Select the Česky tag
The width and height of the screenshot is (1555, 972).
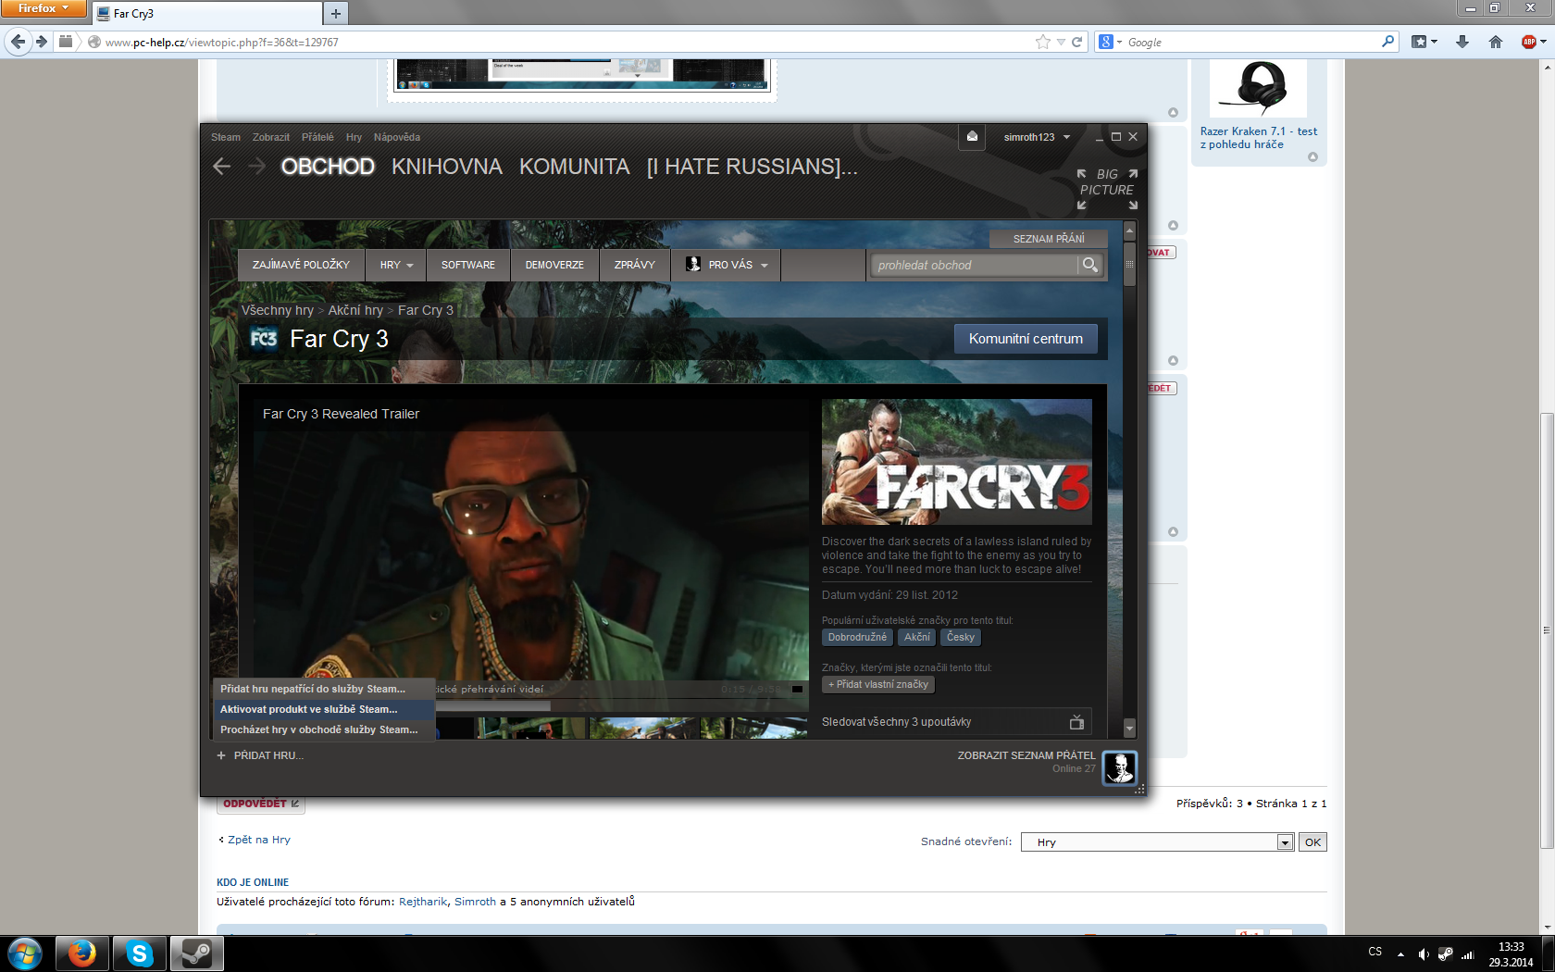tap(961, 637)
